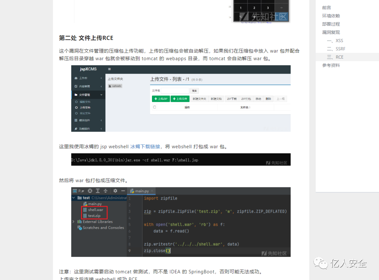Click the uploads folder file icon

[110, 86]
